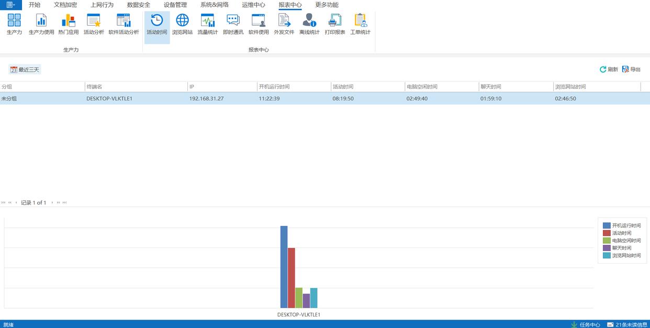
Task: Click the 导出 export button
Action: pyautogui.click(x=631, y=70)
